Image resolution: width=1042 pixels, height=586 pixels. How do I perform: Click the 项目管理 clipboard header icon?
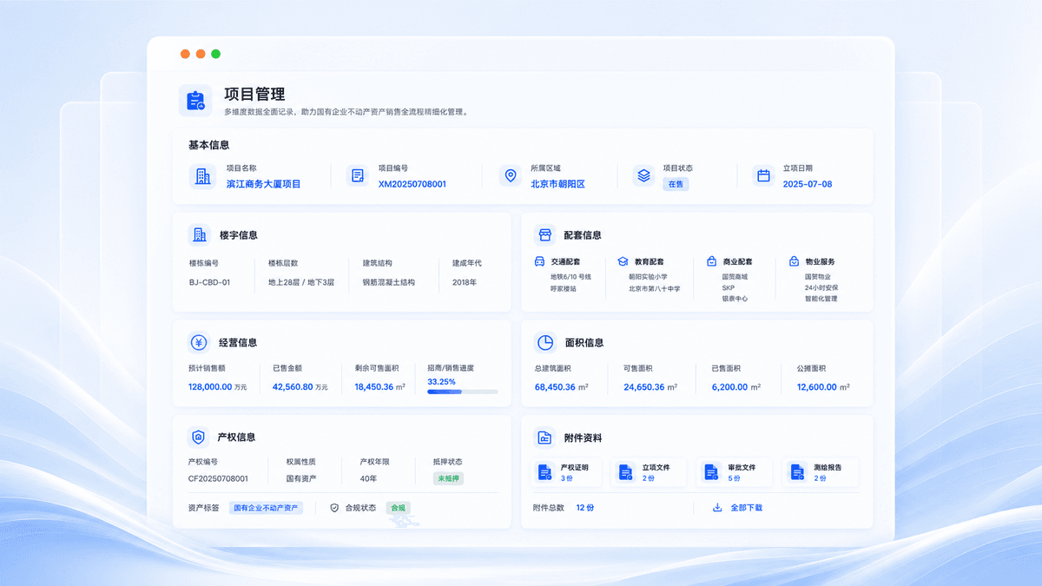point(195,101)
